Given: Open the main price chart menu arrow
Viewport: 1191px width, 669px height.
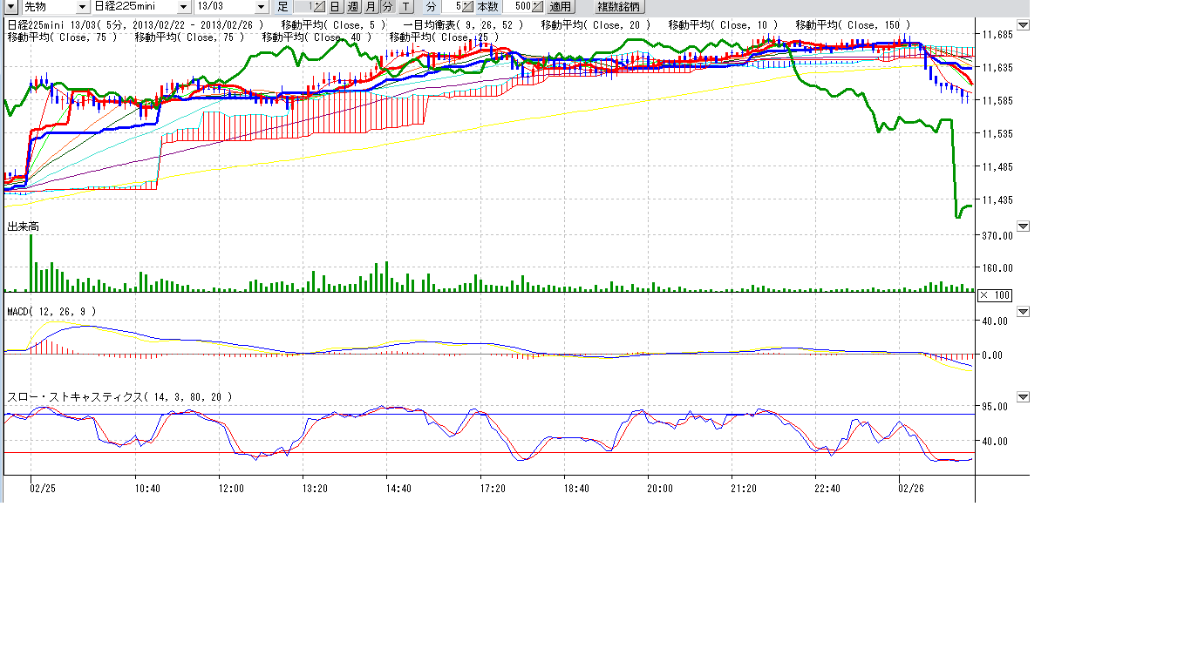Looking at the screenshot, I should tap(1023, 24).
